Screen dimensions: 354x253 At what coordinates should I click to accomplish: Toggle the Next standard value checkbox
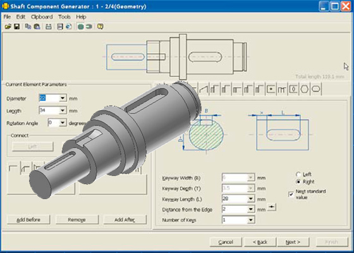tap(291, 194)
